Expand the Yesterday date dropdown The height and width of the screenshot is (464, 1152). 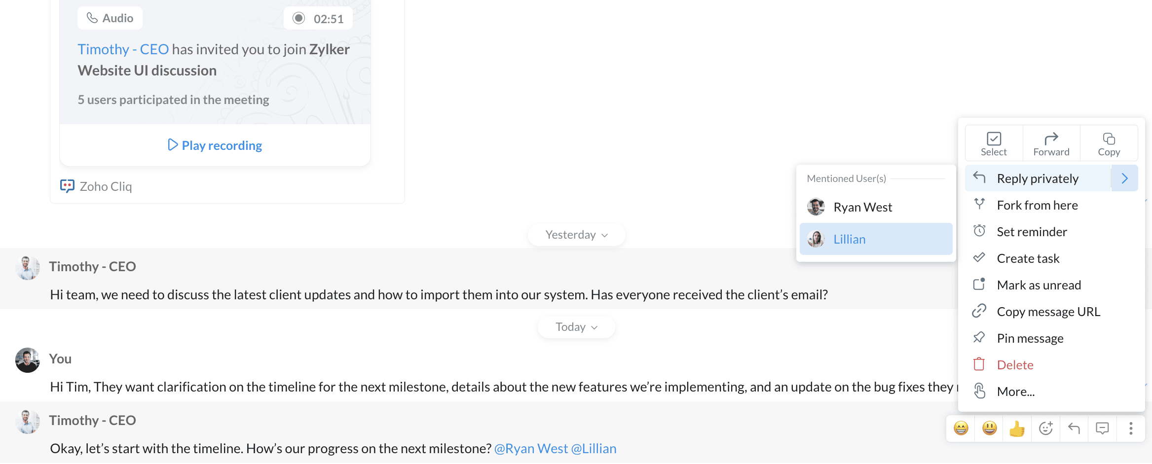576,235
